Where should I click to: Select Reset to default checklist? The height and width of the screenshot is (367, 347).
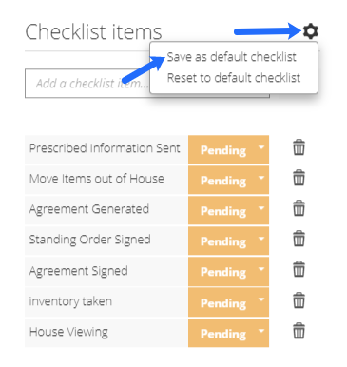click(234, 78)
